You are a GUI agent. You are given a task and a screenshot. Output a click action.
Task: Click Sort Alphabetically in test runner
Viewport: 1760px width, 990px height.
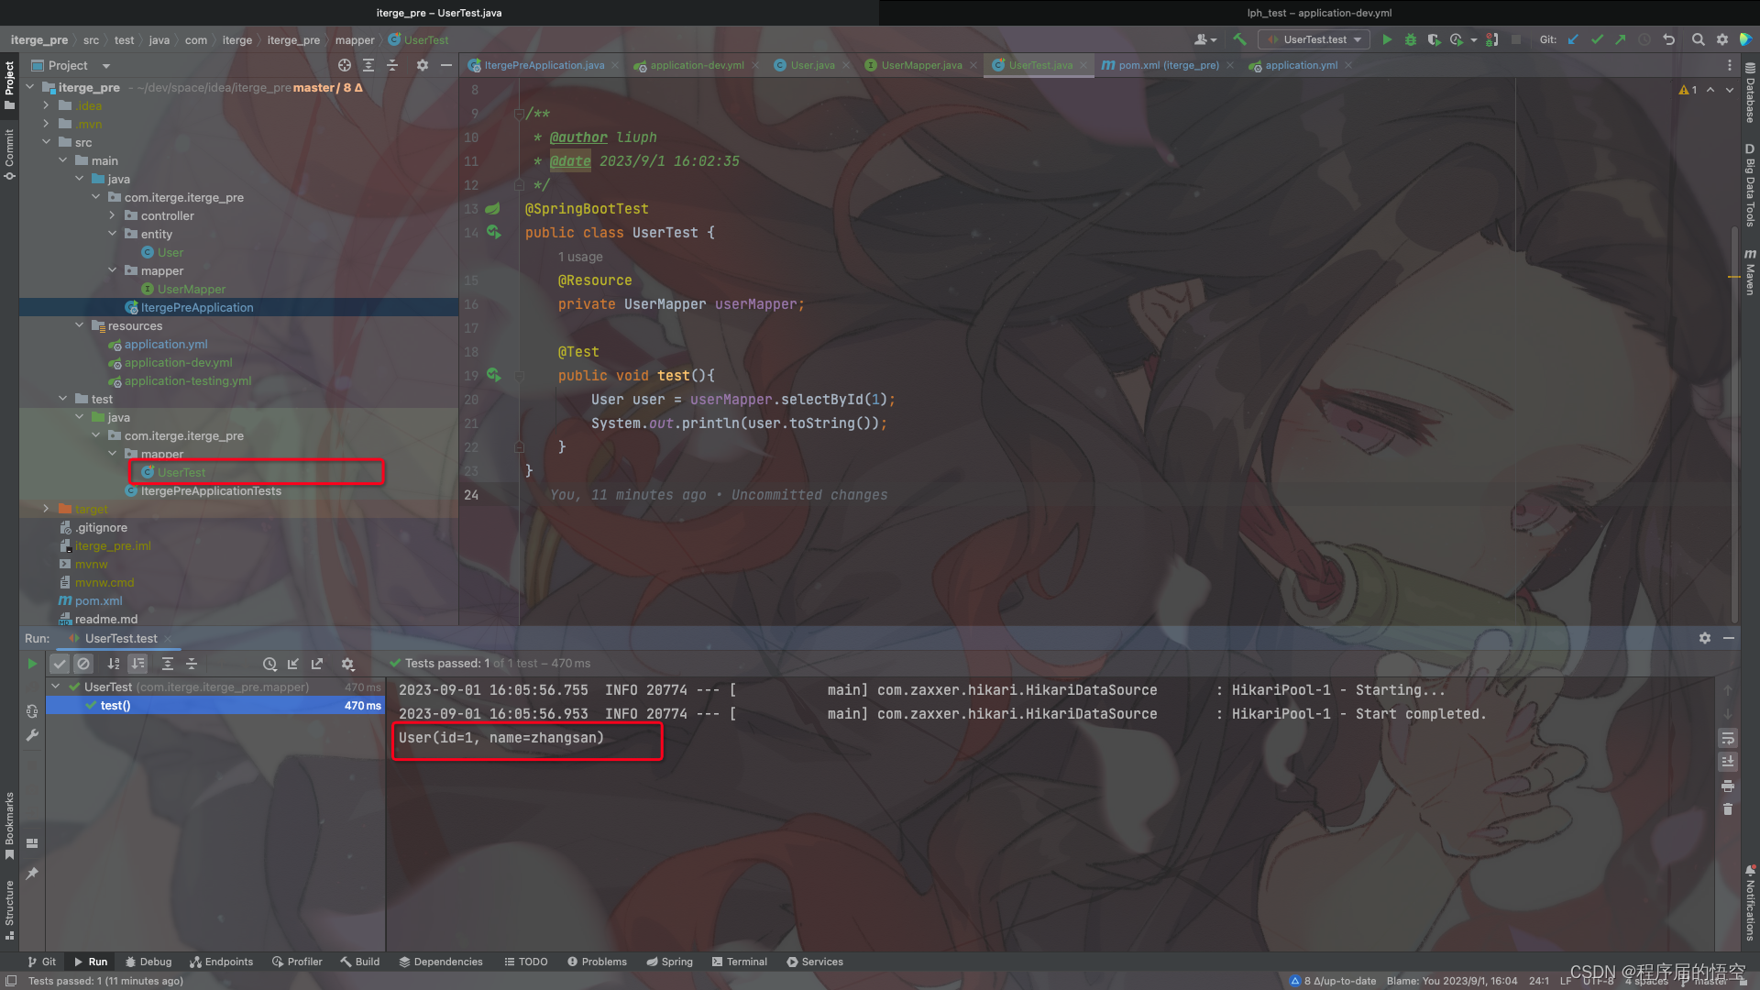114,664
